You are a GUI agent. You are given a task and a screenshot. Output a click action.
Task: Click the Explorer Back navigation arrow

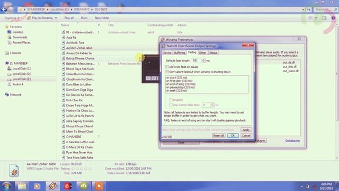(4, 10)
